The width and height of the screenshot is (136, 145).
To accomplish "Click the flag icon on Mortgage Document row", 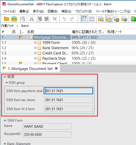I will (21, 37).
